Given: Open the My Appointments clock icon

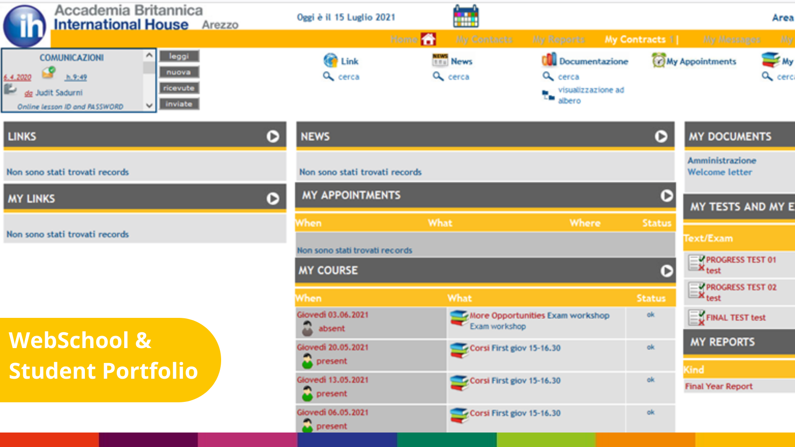Looking at the screenshot, I should pyautogui.click(x=658, y=60).
